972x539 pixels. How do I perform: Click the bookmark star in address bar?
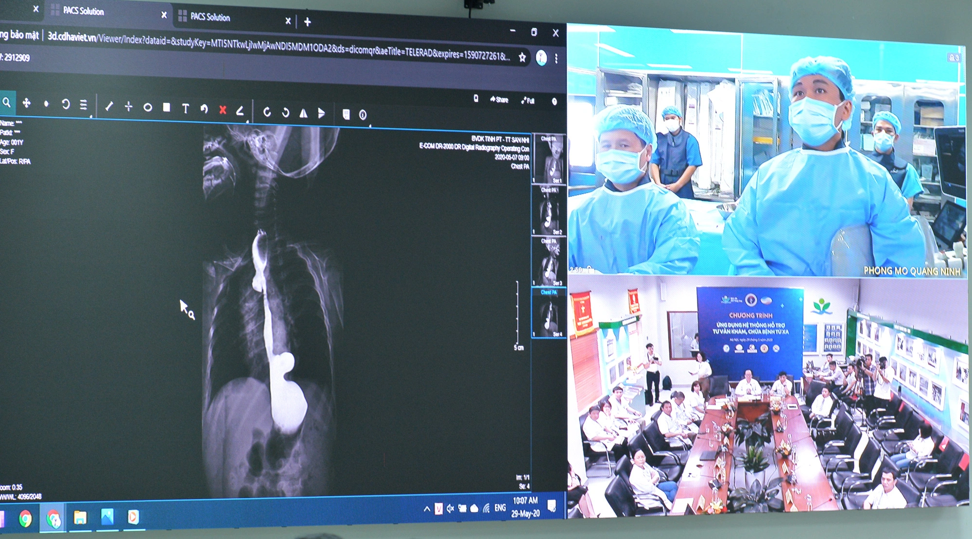click(521, 57)
